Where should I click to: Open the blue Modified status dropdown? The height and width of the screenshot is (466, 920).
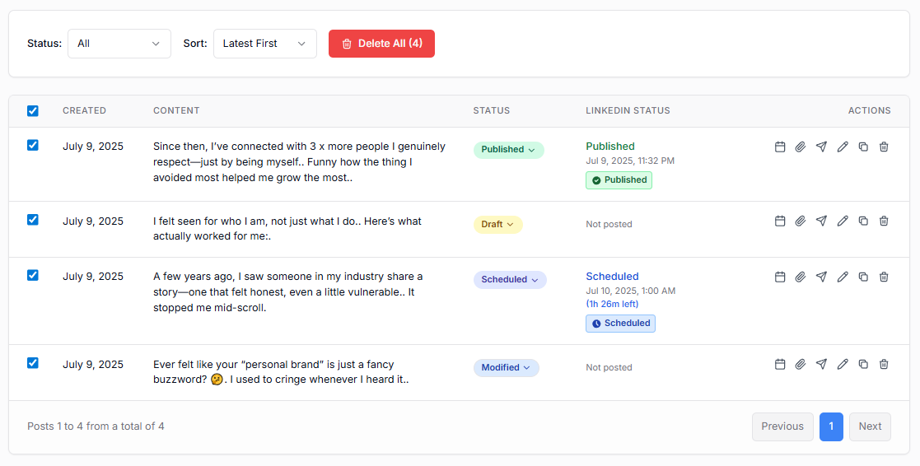[507, 367]
